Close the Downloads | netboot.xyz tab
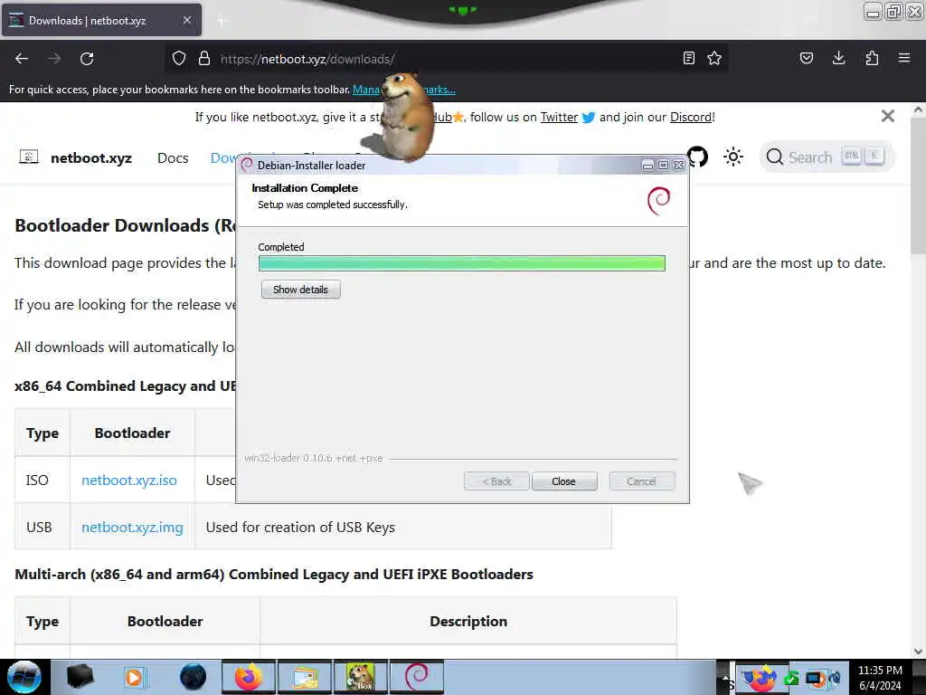 (186, 20)
